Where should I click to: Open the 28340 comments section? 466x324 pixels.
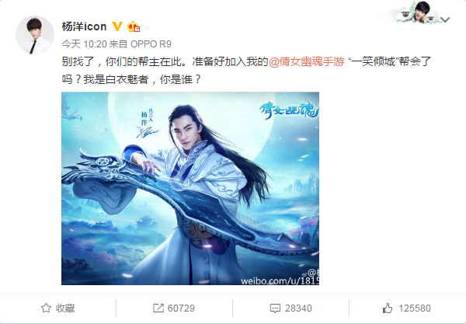(x=291, y=308)
